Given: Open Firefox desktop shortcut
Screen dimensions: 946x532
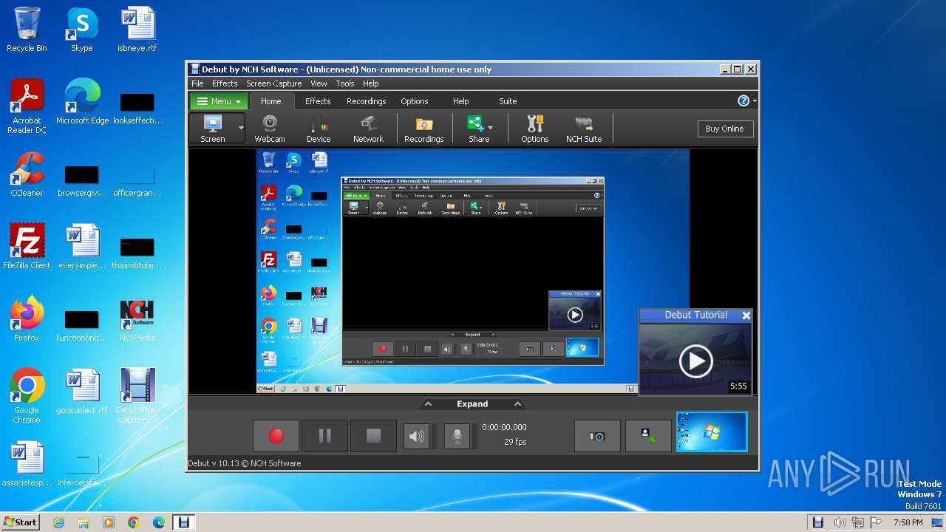Looking at the screenshot, I should coord(27,319).
